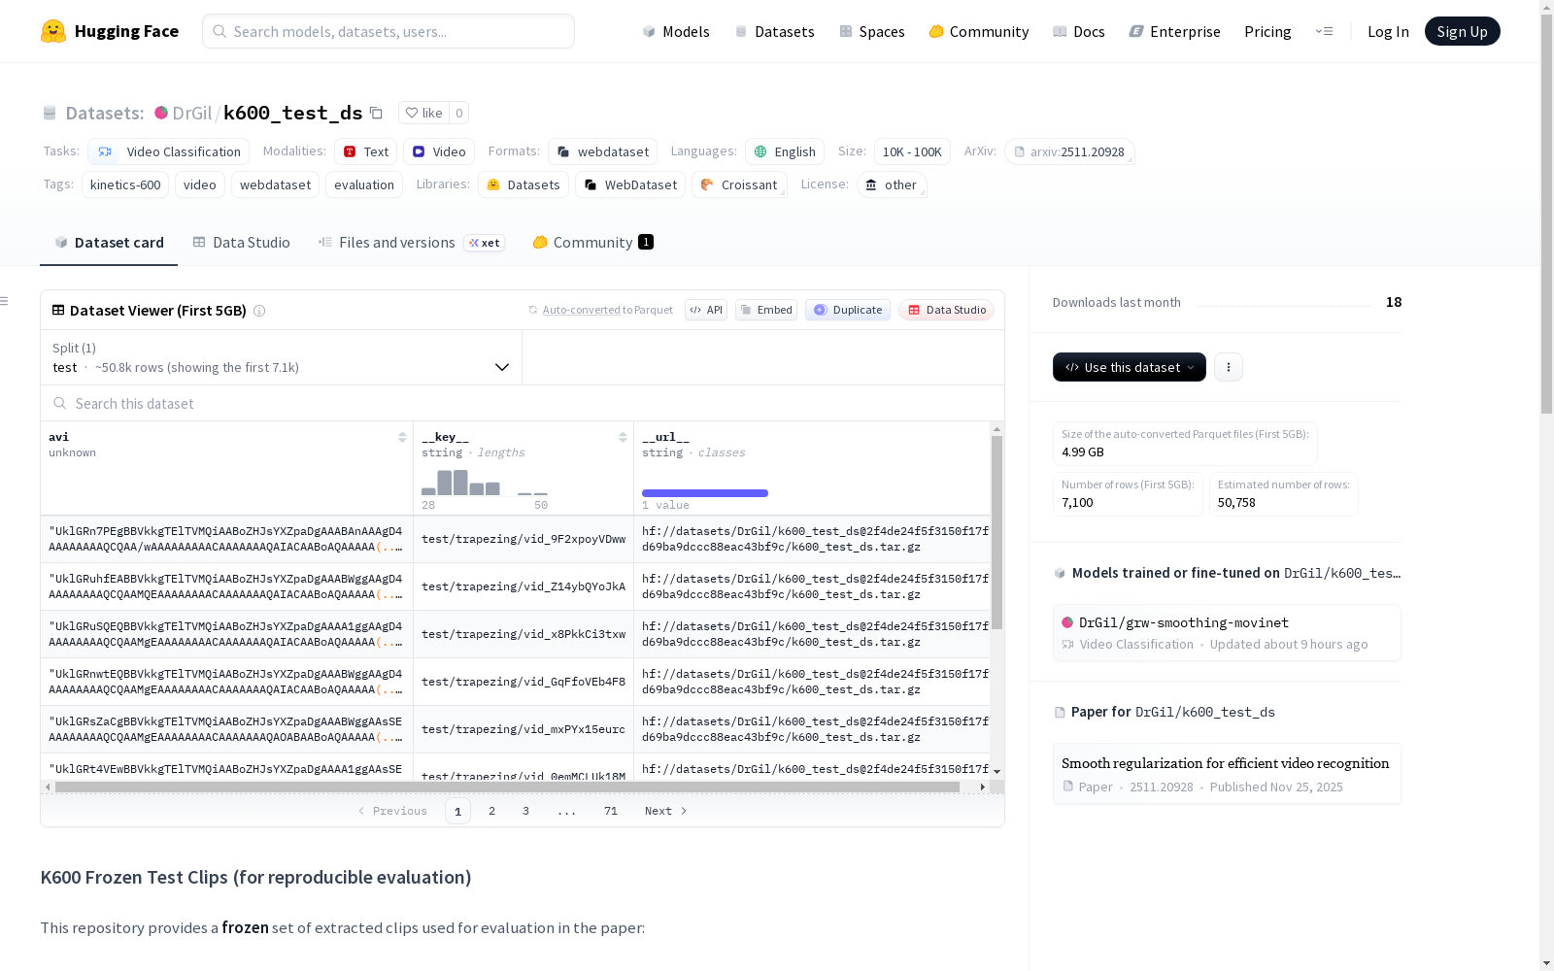Screen dimensions: 1554x971
Task: Click the Sign Up button
Action: pyautogui.click(x=1462, y=31)
